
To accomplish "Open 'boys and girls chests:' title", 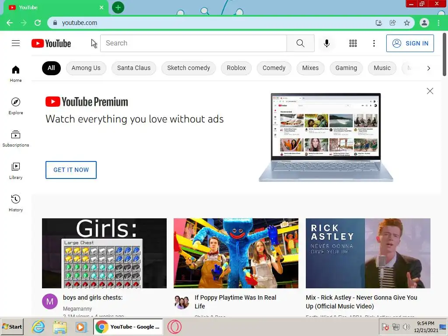I will (93, 297).
